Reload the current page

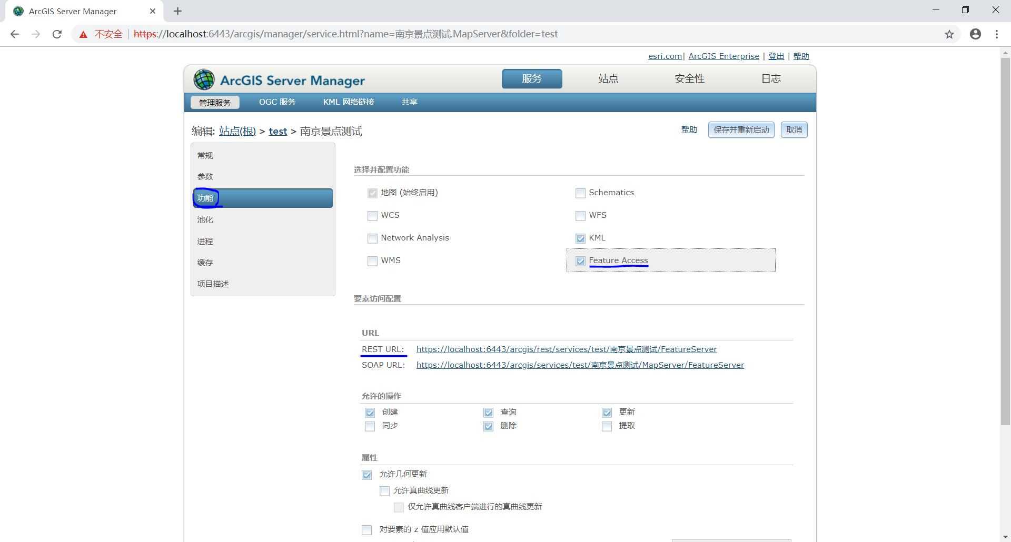point(57,34)
